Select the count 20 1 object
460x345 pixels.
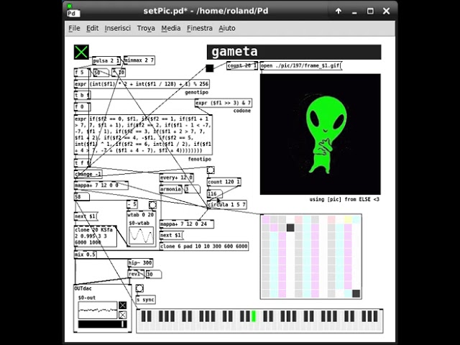pyautogui.click(x=242, y=65)
